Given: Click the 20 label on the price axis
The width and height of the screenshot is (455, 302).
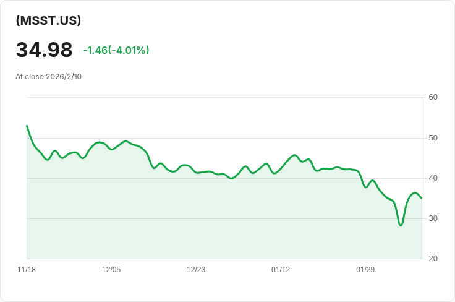Looking at the screenshot, I should pyautogui.click(x=433, y=259).
